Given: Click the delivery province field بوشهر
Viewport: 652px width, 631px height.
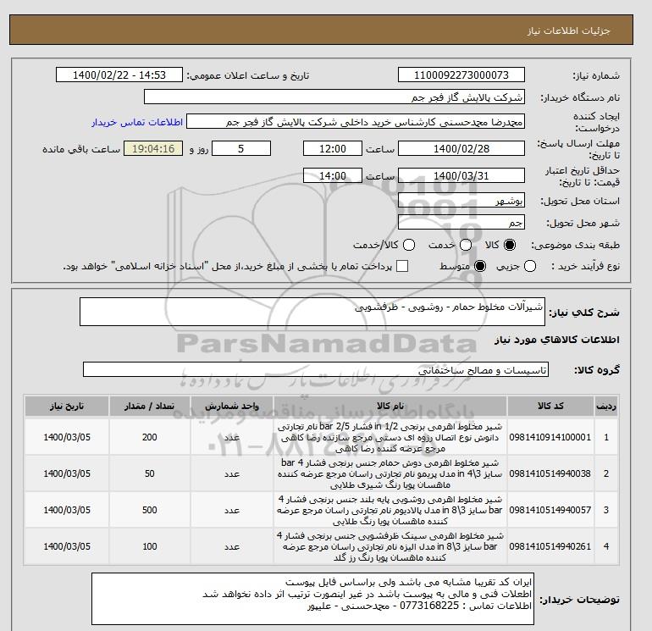Looking at the screenshot, I should click(461, 201).
